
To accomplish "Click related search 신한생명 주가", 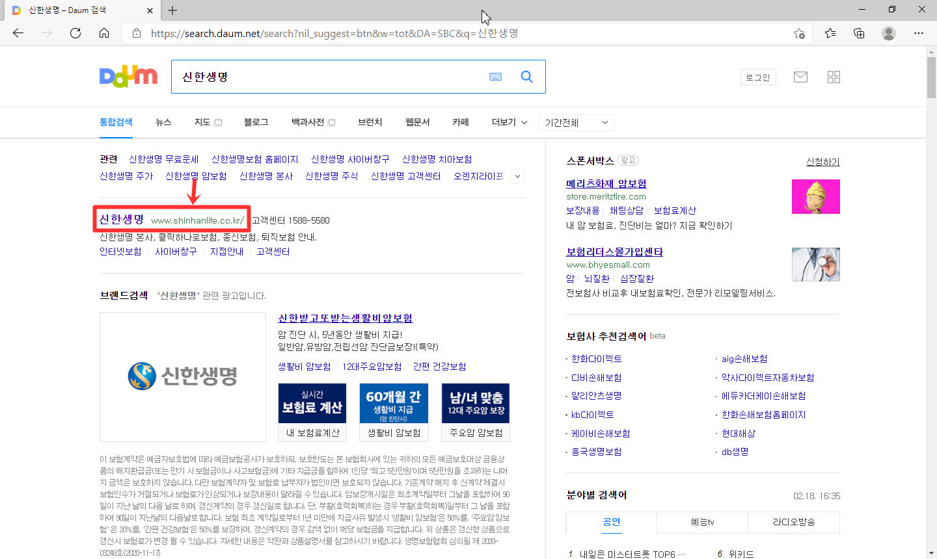I will click(x=126, y=176).
